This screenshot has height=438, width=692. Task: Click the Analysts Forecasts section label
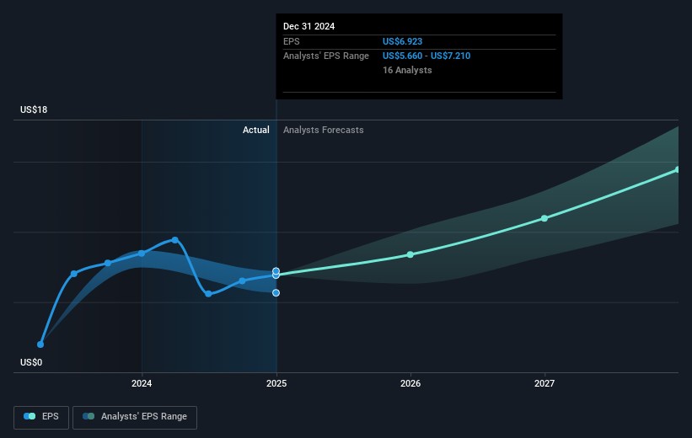pyautogui.click(x=324, y=130)
